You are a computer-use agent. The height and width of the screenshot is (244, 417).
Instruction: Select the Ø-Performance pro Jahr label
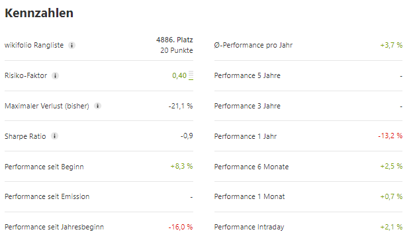point(253,46)
